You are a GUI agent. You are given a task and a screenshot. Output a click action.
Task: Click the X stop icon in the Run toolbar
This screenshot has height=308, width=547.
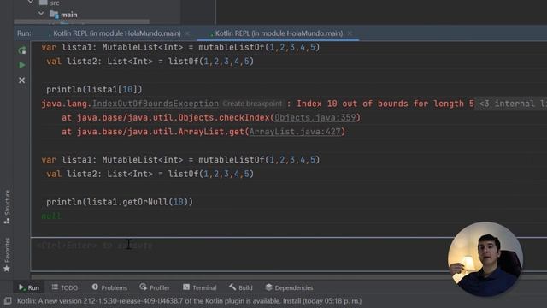tap(21, 80)
